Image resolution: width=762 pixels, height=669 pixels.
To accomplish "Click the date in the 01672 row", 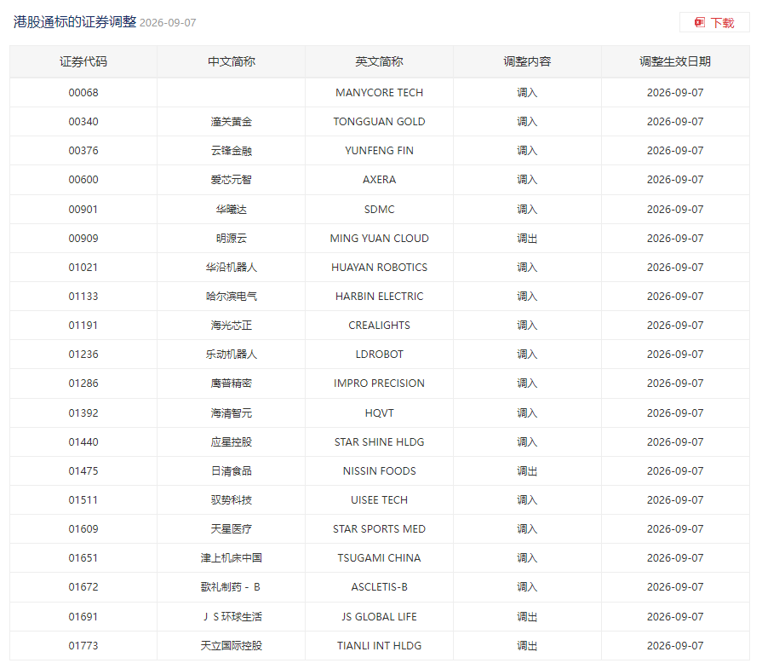I will click(x=675, y=587).
